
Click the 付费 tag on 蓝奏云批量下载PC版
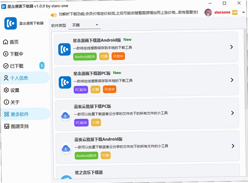pyautogui.click(x=96, y=123)
